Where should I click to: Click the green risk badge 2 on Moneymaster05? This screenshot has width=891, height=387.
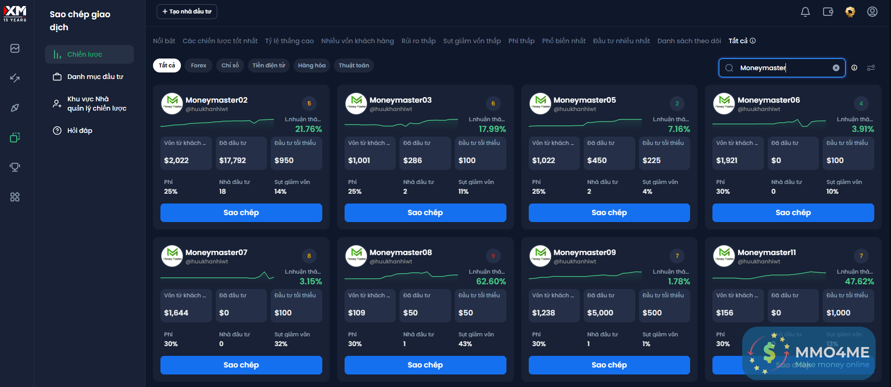[677, 104]
